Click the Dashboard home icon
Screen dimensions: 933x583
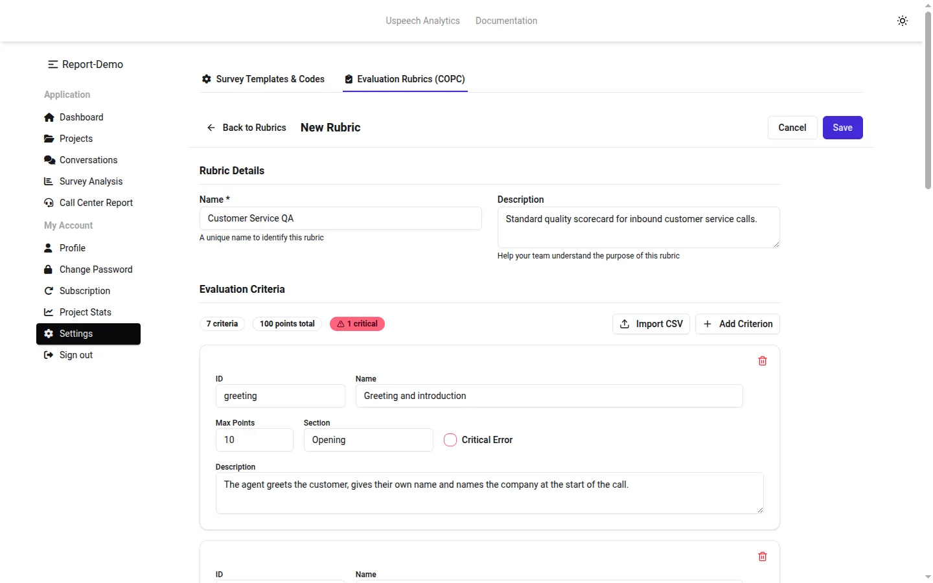coord(49,117)
